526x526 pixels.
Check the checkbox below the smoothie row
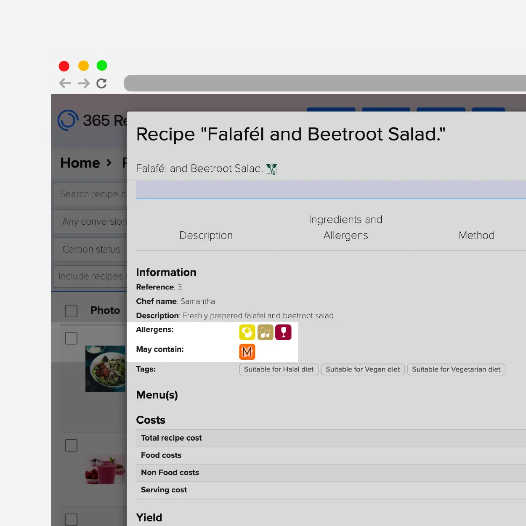[x=71, y=520]
